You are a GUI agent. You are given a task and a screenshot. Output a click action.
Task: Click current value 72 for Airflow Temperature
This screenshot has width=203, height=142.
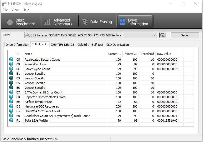click(x=119, y=102)
